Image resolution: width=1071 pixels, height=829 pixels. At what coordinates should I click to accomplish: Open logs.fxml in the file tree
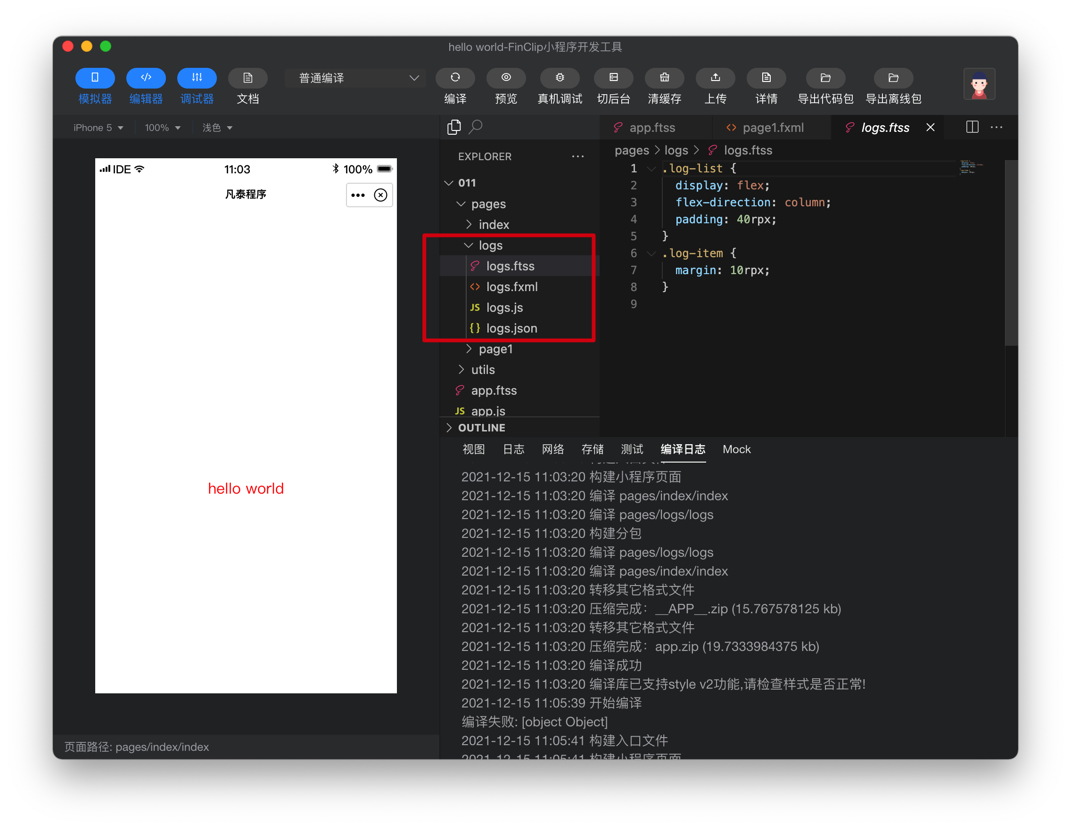[520, 287]
